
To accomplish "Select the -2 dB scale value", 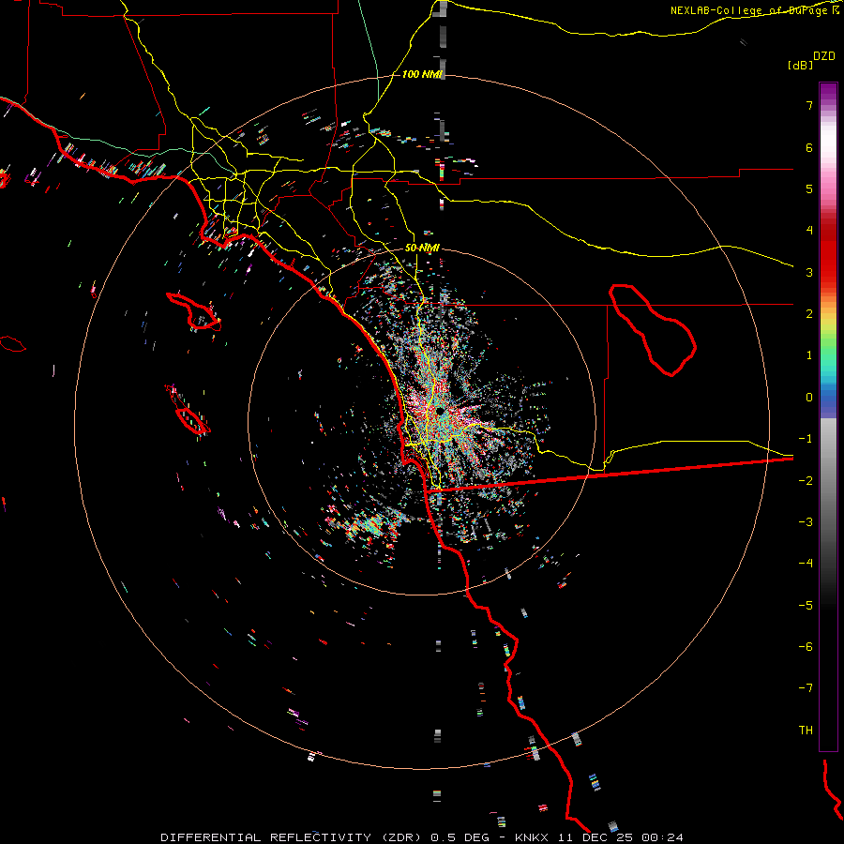I will tap(806, 481).
